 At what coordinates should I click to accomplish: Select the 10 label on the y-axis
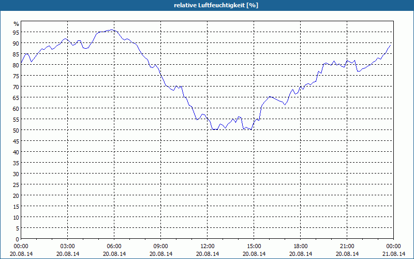(x=16, y=218)
